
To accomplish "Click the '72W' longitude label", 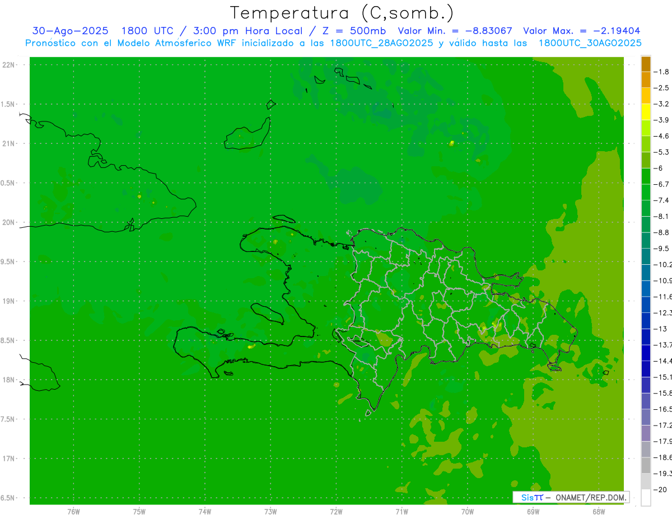I will (336, 512).
